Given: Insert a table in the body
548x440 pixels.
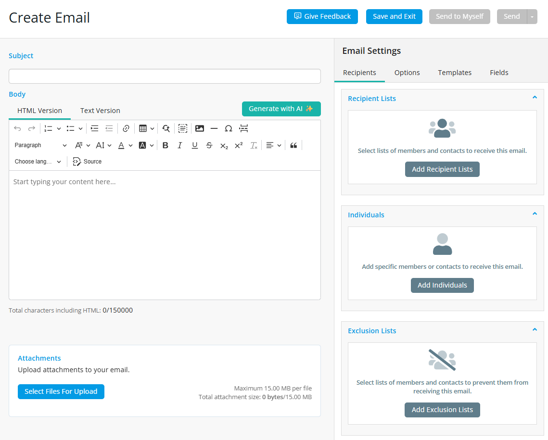Looking at the screenshot, I should (142, 128).
